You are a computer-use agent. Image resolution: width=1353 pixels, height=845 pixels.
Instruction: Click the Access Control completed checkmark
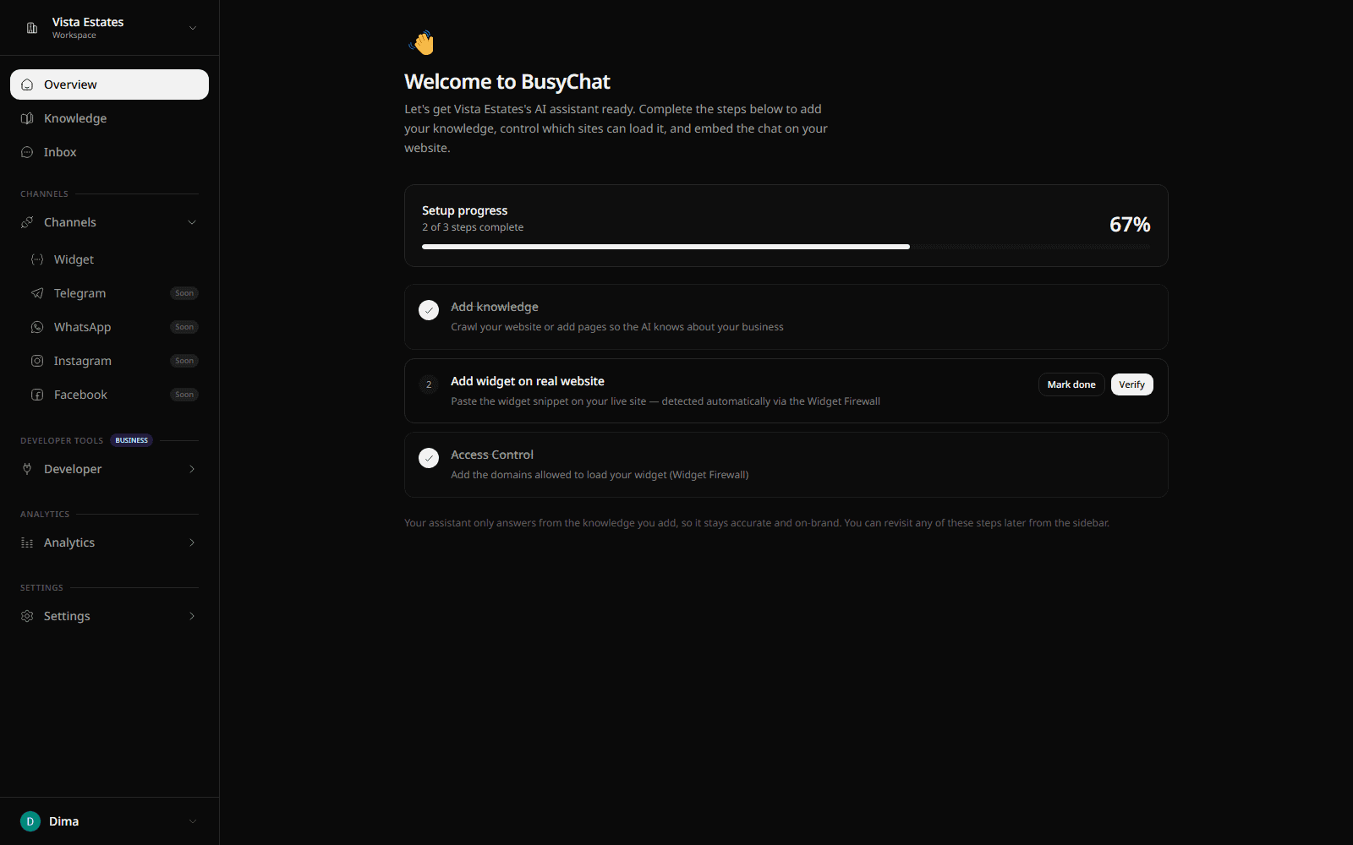429,458
